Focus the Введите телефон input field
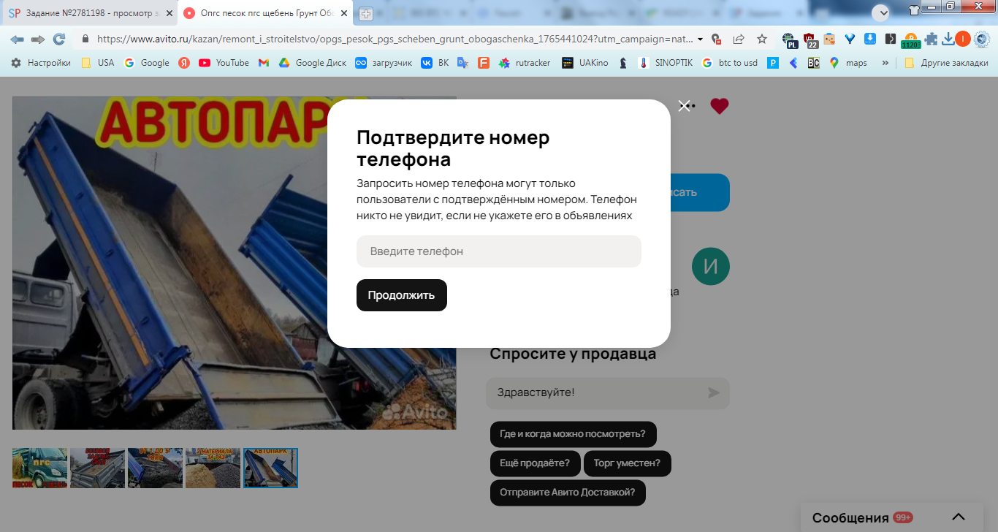 click(499, 251)
